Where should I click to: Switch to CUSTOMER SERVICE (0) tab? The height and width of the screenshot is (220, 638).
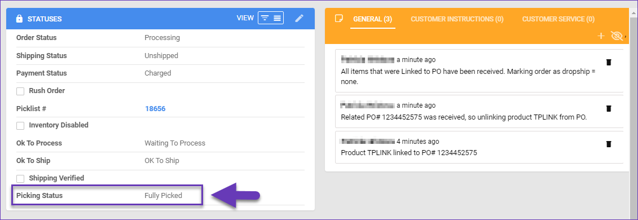click(x=558, y=19)
